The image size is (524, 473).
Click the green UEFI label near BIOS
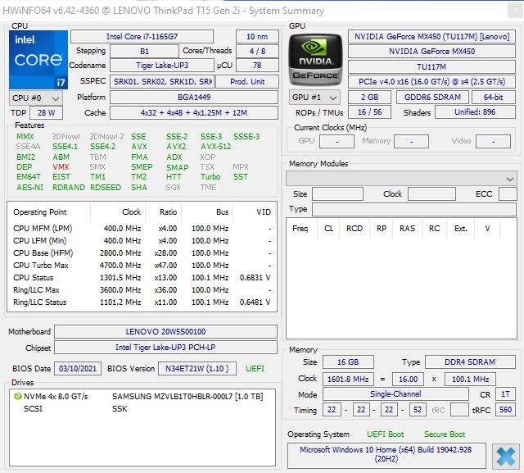pyautogui.click(x=255, y=369)
